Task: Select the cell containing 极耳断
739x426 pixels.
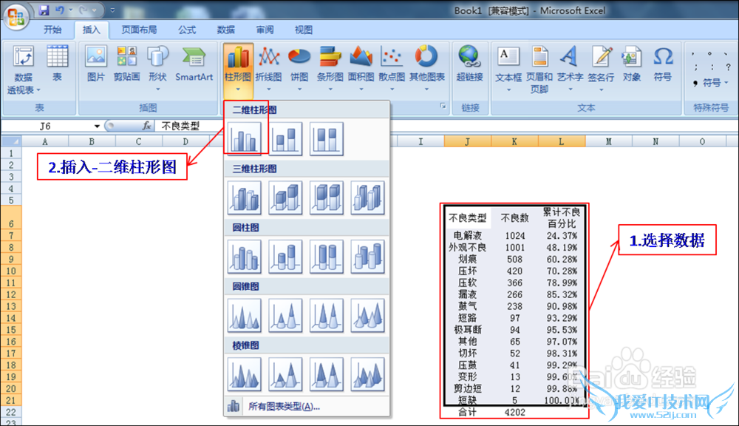Action: click(468, 330)
